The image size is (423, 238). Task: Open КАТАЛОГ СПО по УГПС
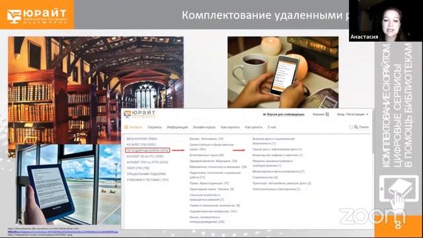tap(147, 162)
